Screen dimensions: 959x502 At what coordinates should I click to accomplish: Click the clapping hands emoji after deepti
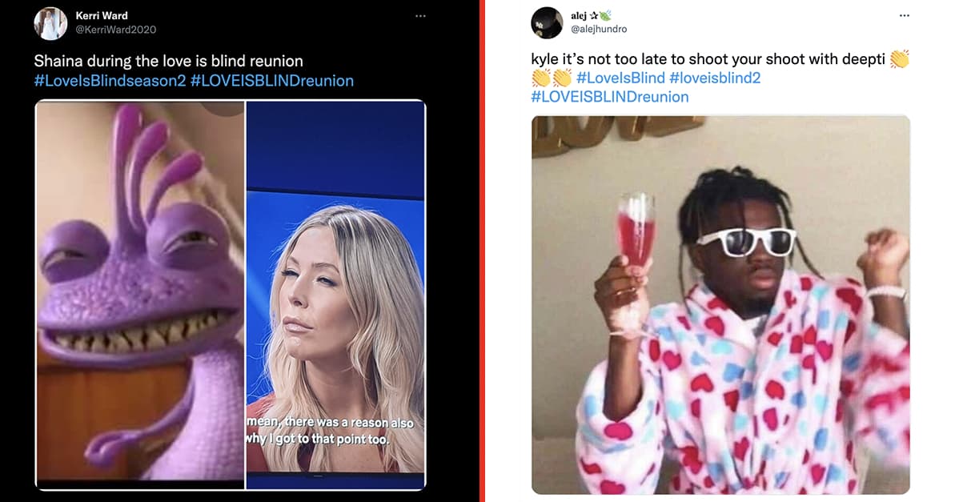(899, 58)
